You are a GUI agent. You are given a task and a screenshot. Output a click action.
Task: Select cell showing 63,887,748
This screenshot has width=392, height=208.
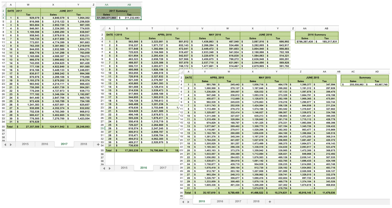coord(377,84)
